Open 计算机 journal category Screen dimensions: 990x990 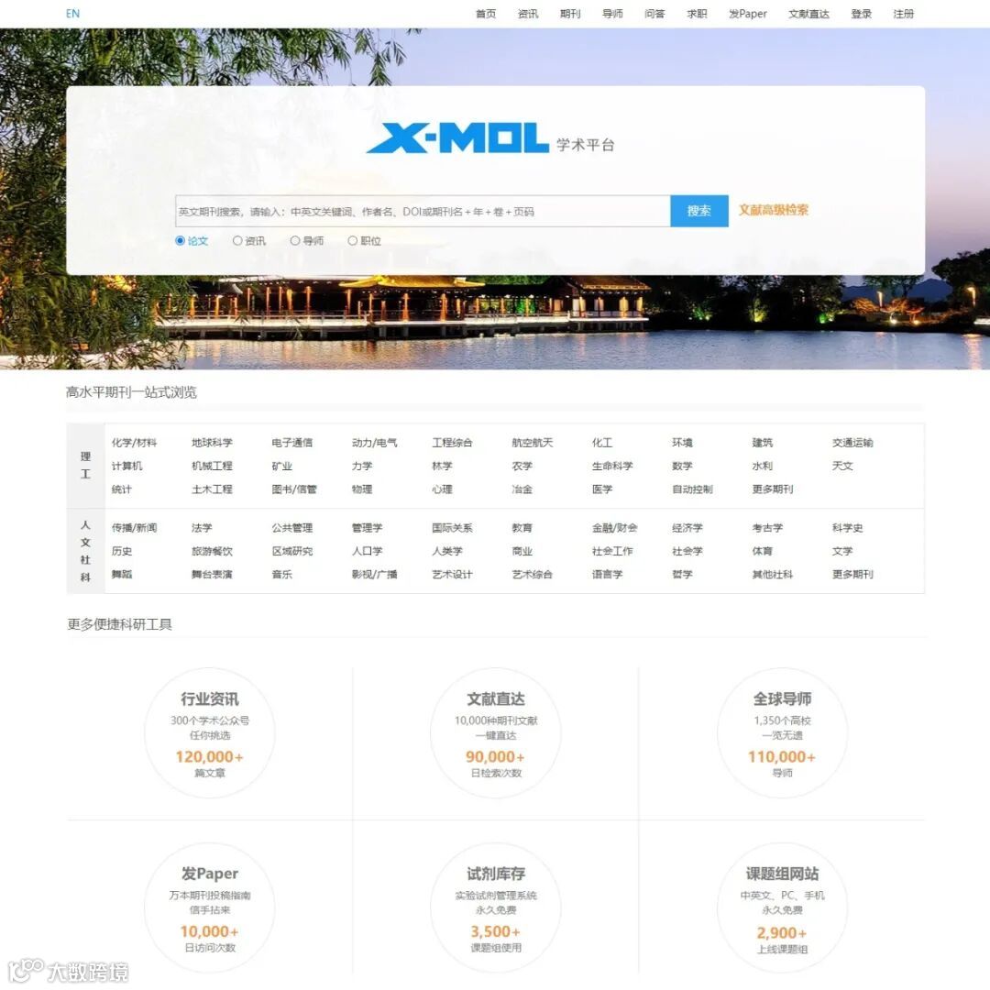point(126,466)
